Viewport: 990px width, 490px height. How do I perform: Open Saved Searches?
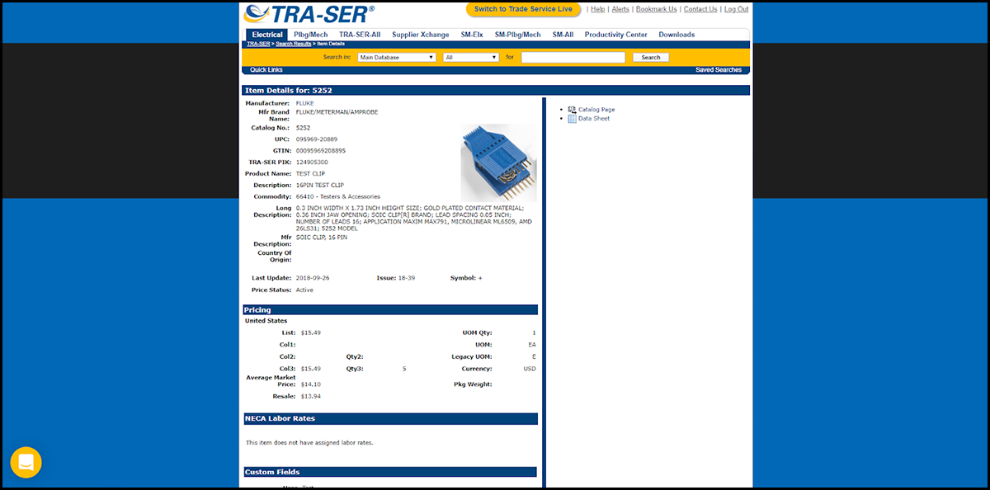[719, 70]
